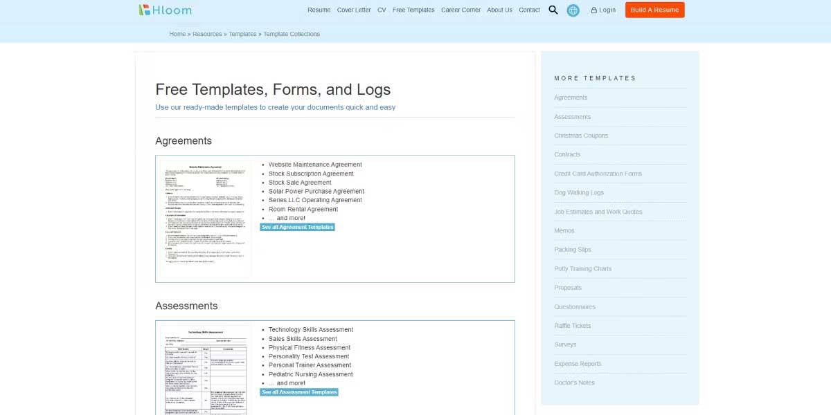The width and height of the screenshot is (831, 415).
Task: Go to Career Corner in the navigation
Action: (461, 10)
